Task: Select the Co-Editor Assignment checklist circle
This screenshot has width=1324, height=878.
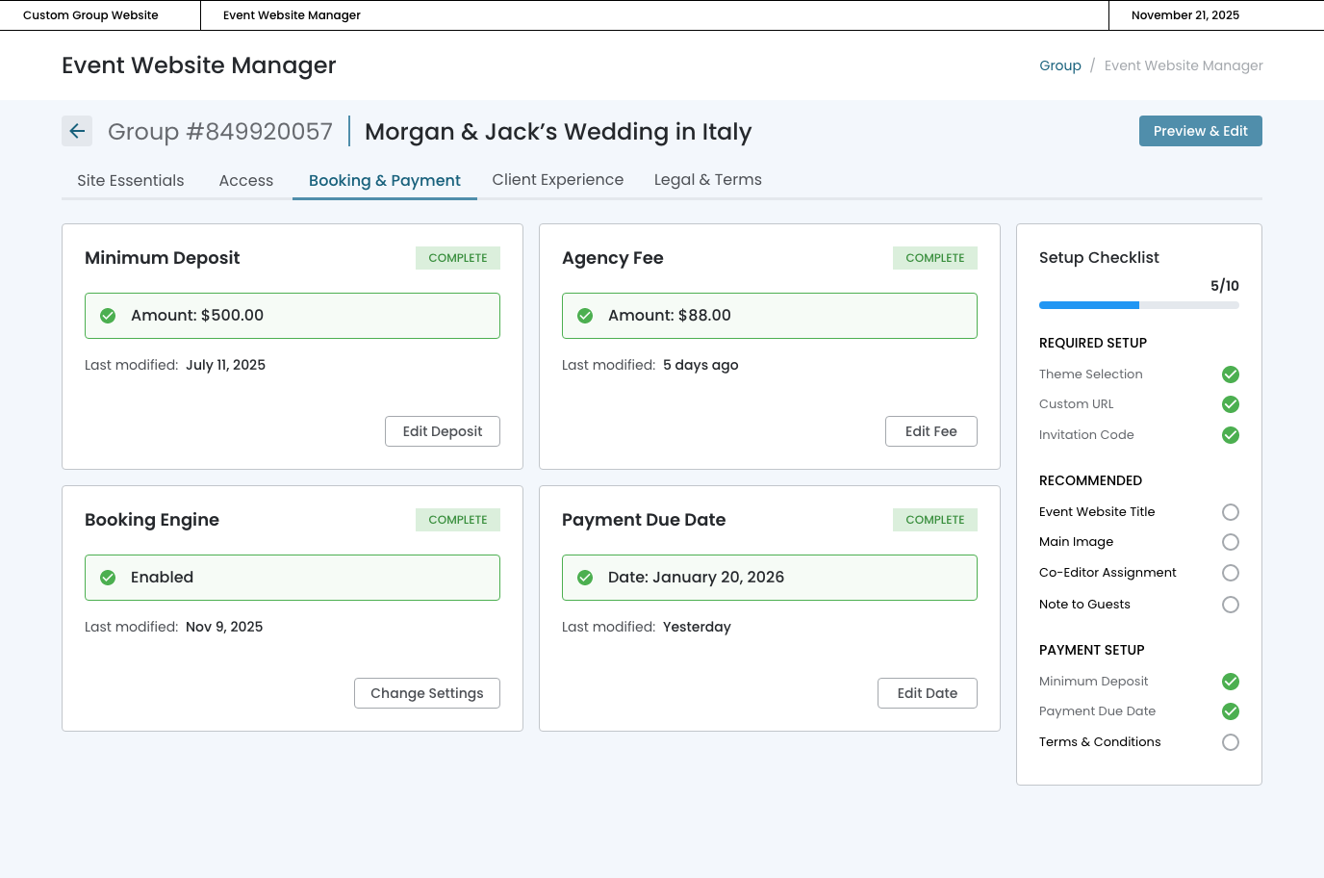Action: (x=1230, y=573)
